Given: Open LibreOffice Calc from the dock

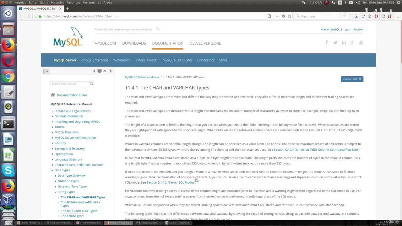Looking at the screenshot, I should [8, 155].
